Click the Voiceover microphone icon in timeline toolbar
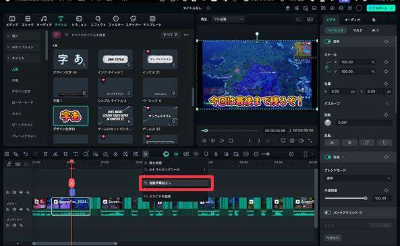Screen dimensions: 400x246 click(x=216, y=154)
